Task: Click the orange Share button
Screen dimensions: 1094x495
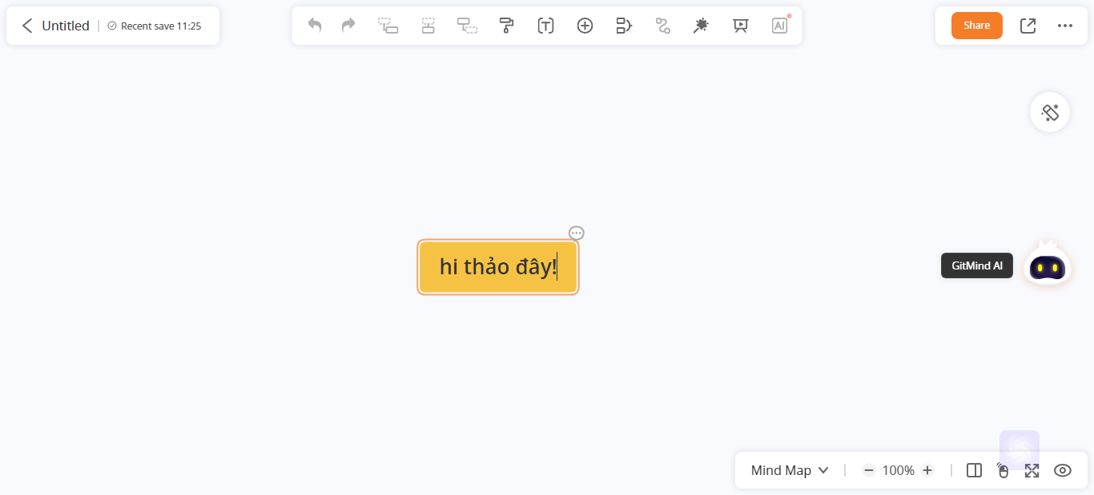Action: (x=977, y=26)
